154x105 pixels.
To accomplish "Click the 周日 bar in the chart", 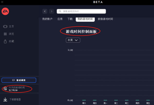I will (x=95, y=100).
